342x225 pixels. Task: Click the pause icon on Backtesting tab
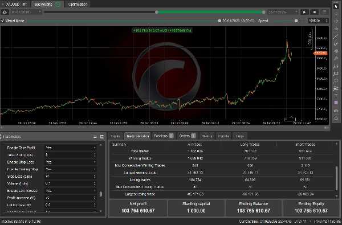tap(58, 4)
